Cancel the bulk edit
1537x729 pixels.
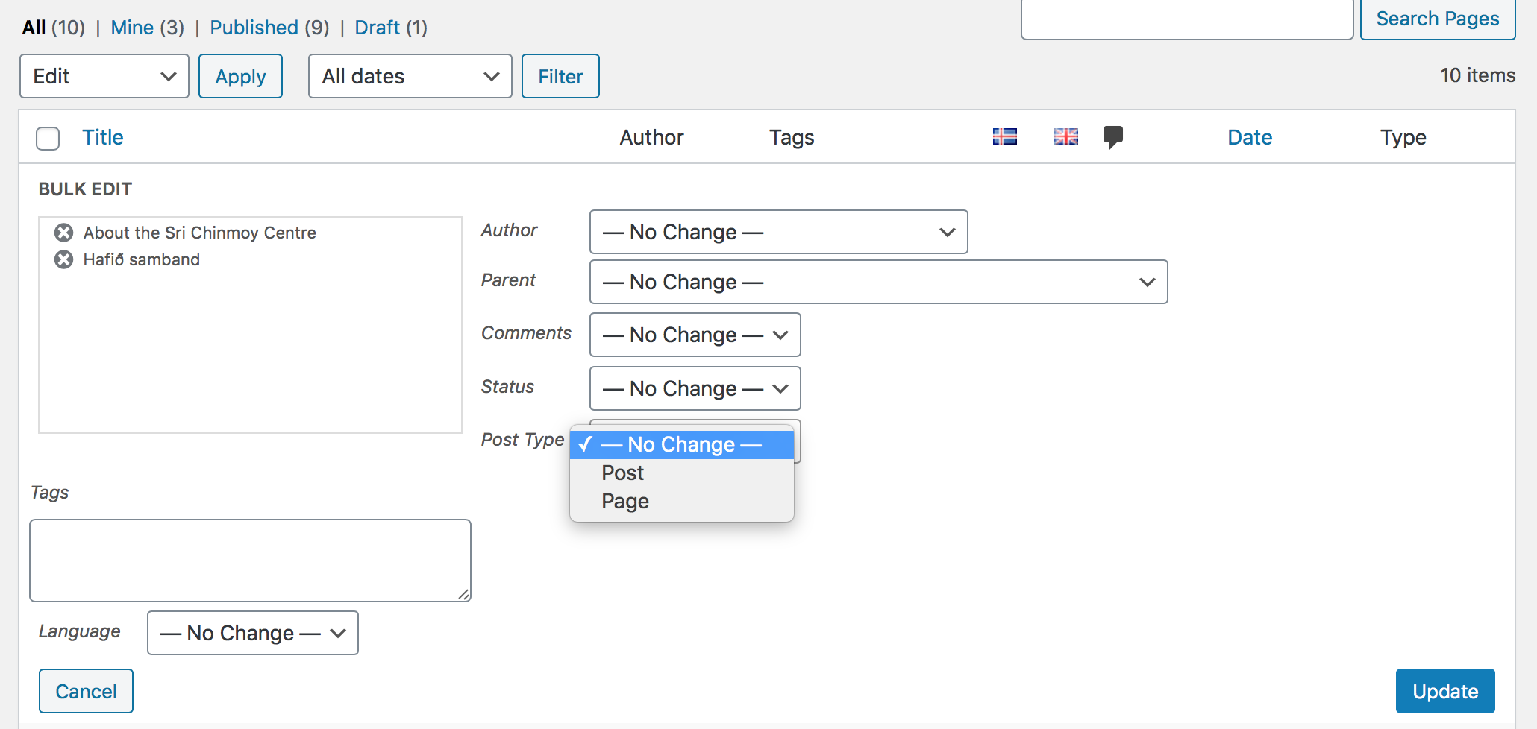tap(86, 691)
